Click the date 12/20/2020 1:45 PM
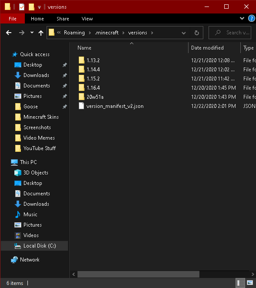The width and height of the screenshot is (256, 288). [x=213, y=87]
